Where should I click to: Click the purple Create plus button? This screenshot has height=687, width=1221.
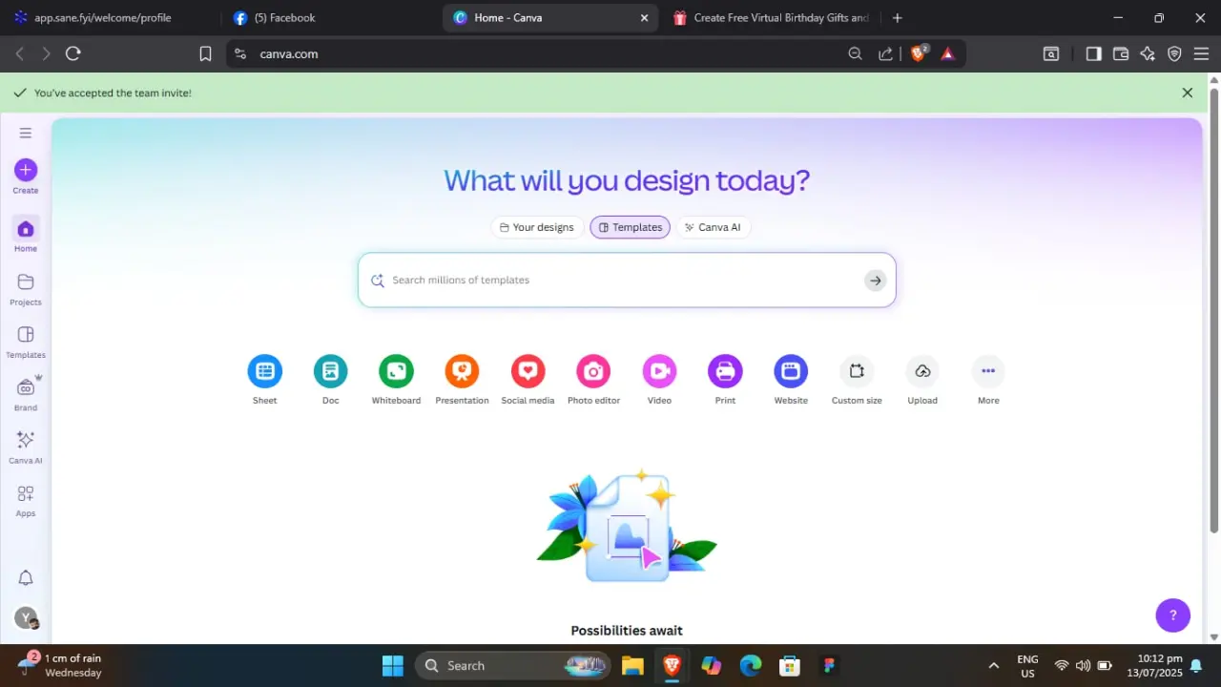click(x=26, y=170)
